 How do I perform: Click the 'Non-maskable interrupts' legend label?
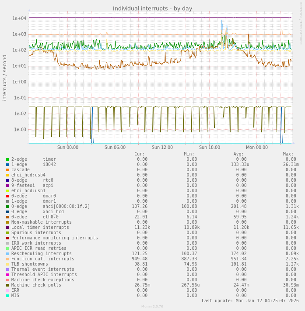41,222
